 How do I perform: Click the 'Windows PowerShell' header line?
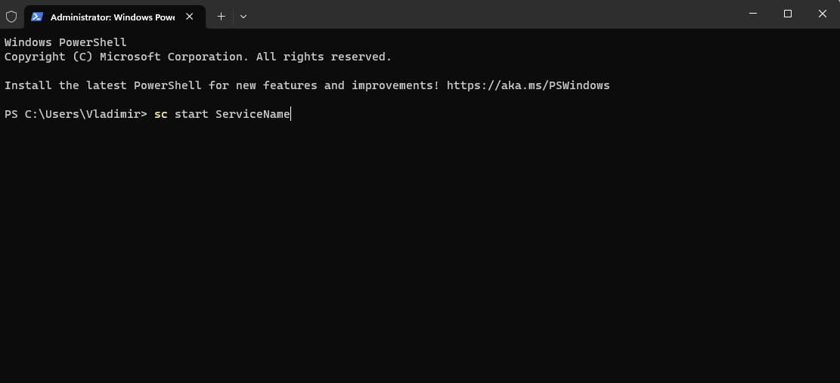(66, 42)
